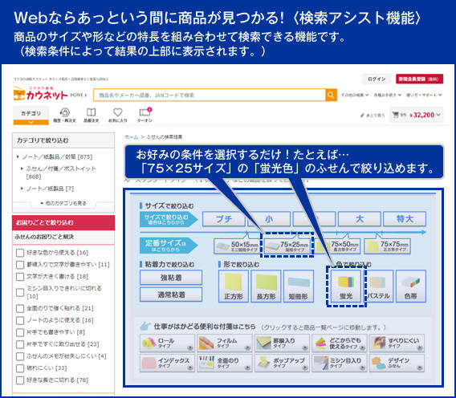This screenshot has width=456, height=398.
Task: Click the カウネット logo
Action: pyautogui.click(x=40, y=94)
